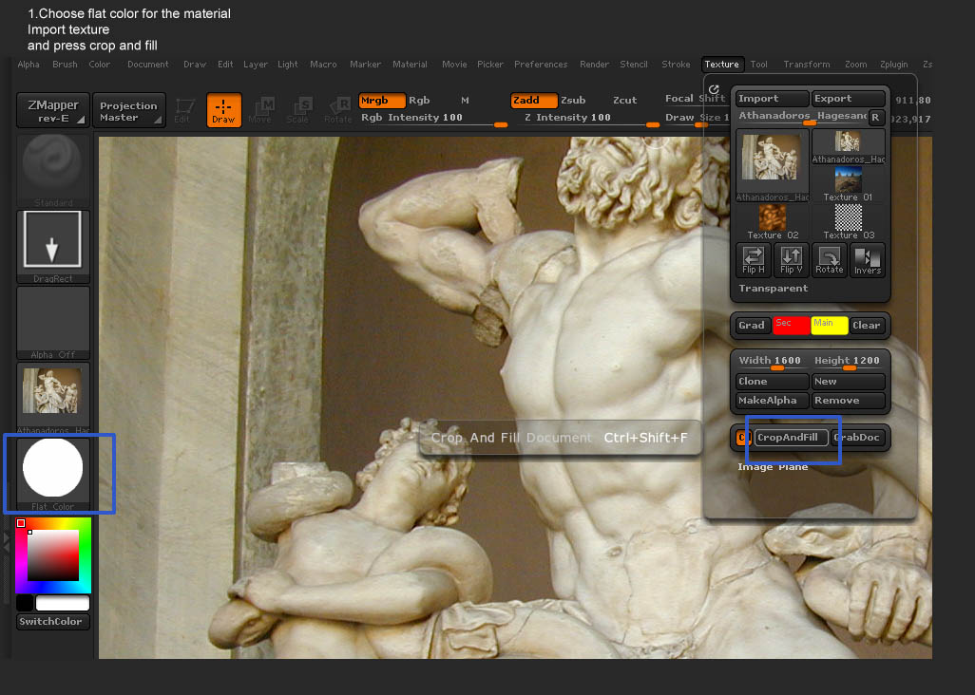Invert the texture with Invers icon
This screenshot has width=975, height=695.
pos(868,259)
